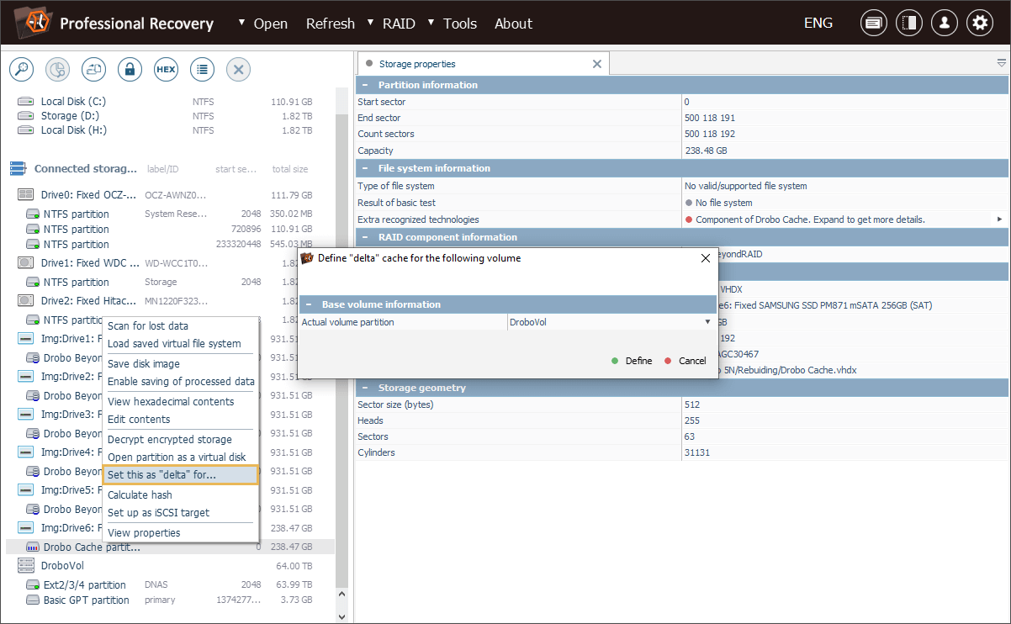The image size is (1011, 624).
Task: Click the DroboVol volume icon
Action: (25, 566)
